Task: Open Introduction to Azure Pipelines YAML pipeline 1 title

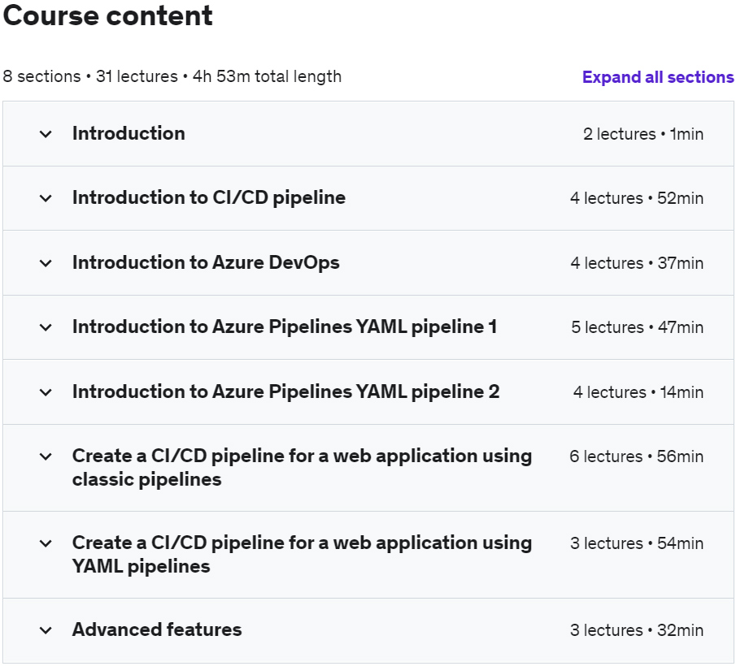Action: pyautogui.click(x=285, y=327)
